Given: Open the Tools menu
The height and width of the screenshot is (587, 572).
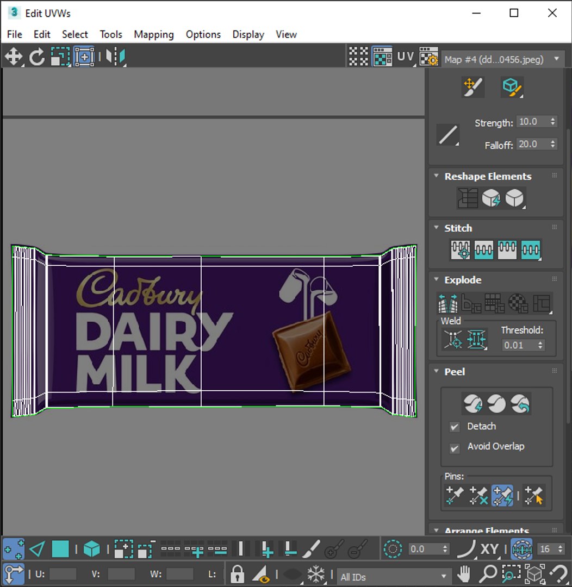Looking at the screenshot, I should click(111, 34).
